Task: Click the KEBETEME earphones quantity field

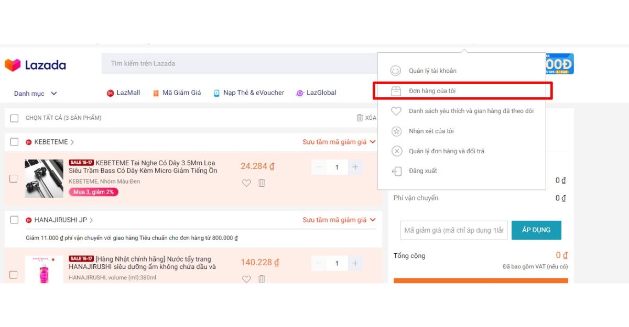Action: pos(337,167)
